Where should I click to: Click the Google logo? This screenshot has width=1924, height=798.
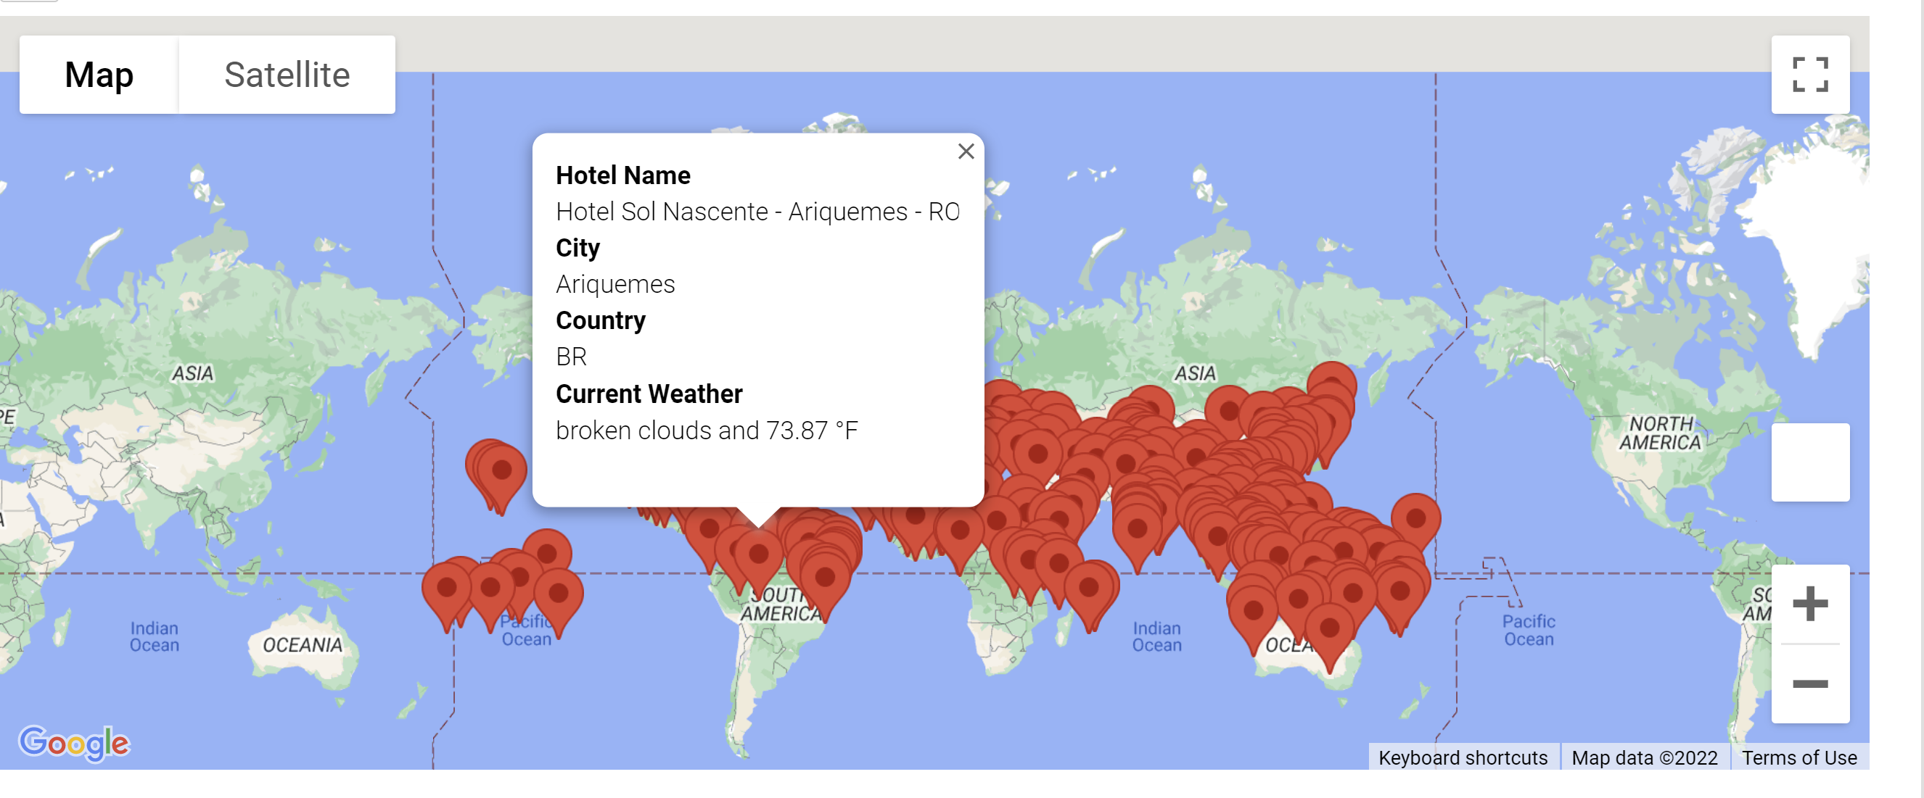(75, 741)
